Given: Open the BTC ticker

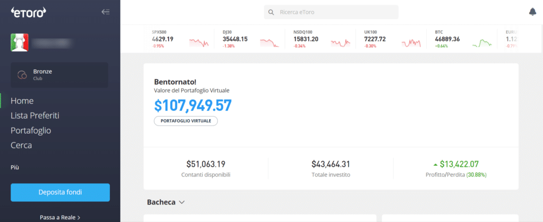Looking at the screenshot, I should pyautogui.click(x=463, y=39).
